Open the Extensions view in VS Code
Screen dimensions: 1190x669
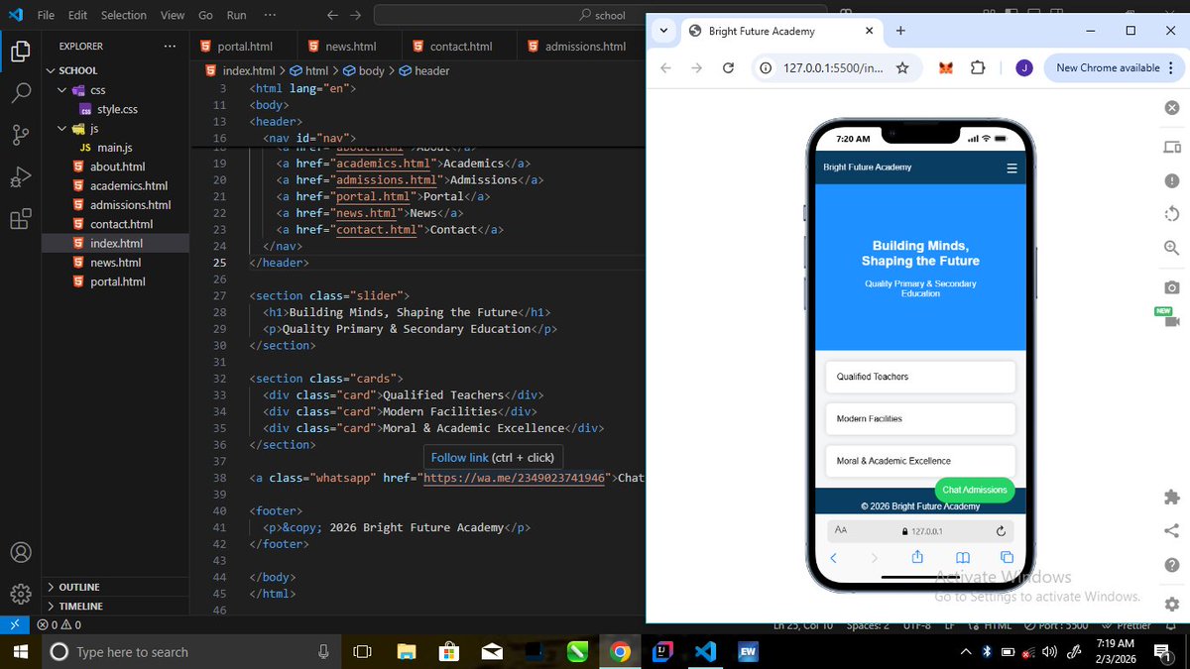click(20, 219)
